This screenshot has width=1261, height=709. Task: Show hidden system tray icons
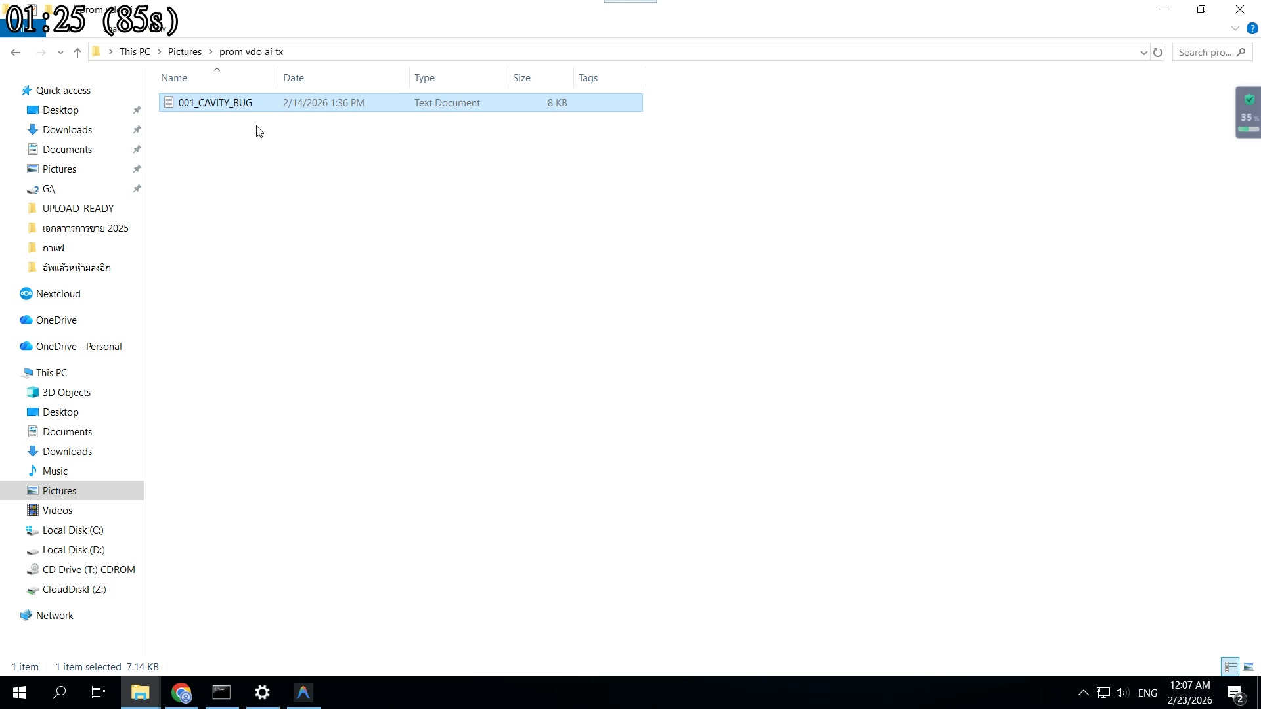pos(1083,693)
